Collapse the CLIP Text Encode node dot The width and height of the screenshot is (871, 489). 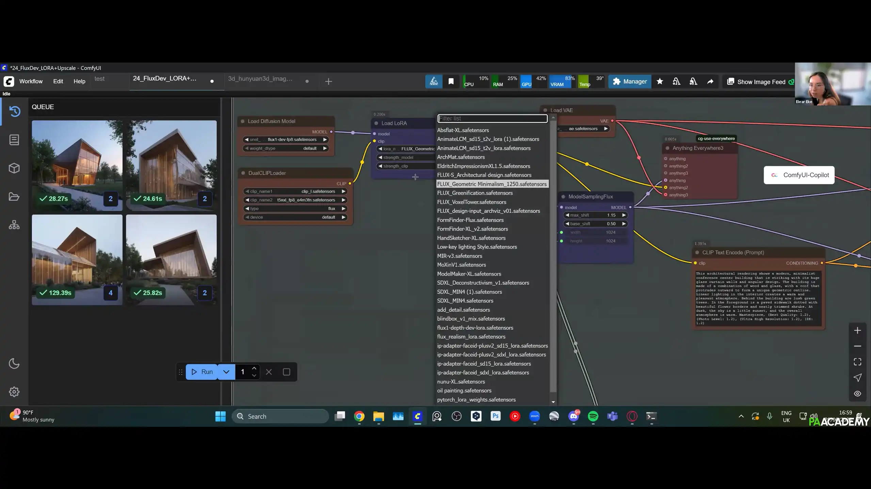pyautogui.click(x=697, y=253)
